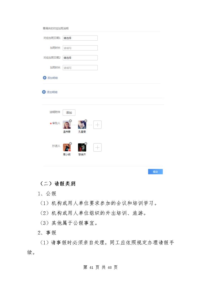Open the 对应加班日期2 请选择 dropdown
The height and width of the screenshot is (285, 201).
coord(80,58)
